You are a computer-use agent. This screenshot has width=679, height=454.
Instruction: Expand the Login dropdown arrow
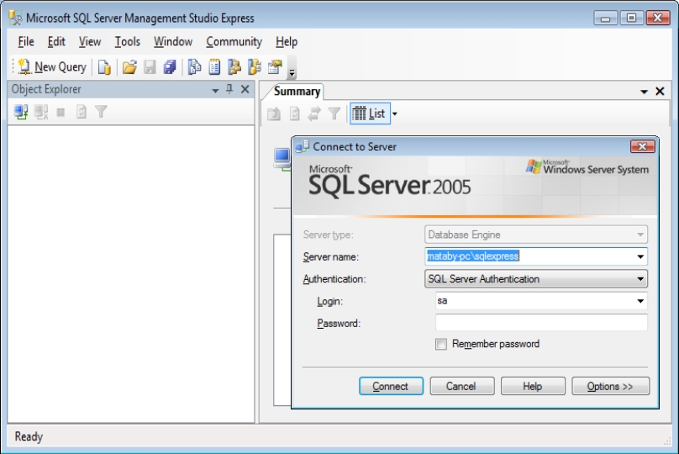pyautogui.click(x=640, y=301)
